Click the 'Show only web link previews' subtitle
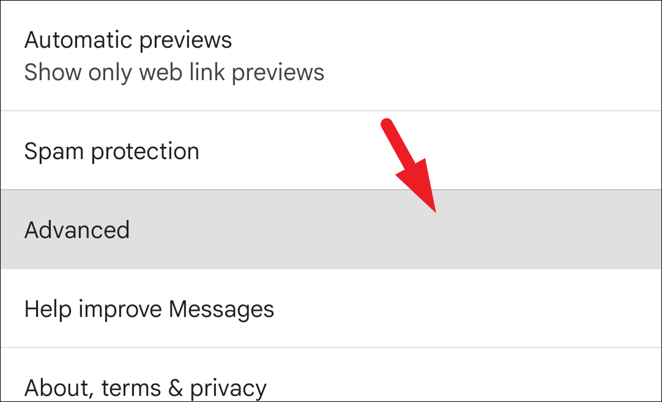Screen dimensions: 662x402 174,72
